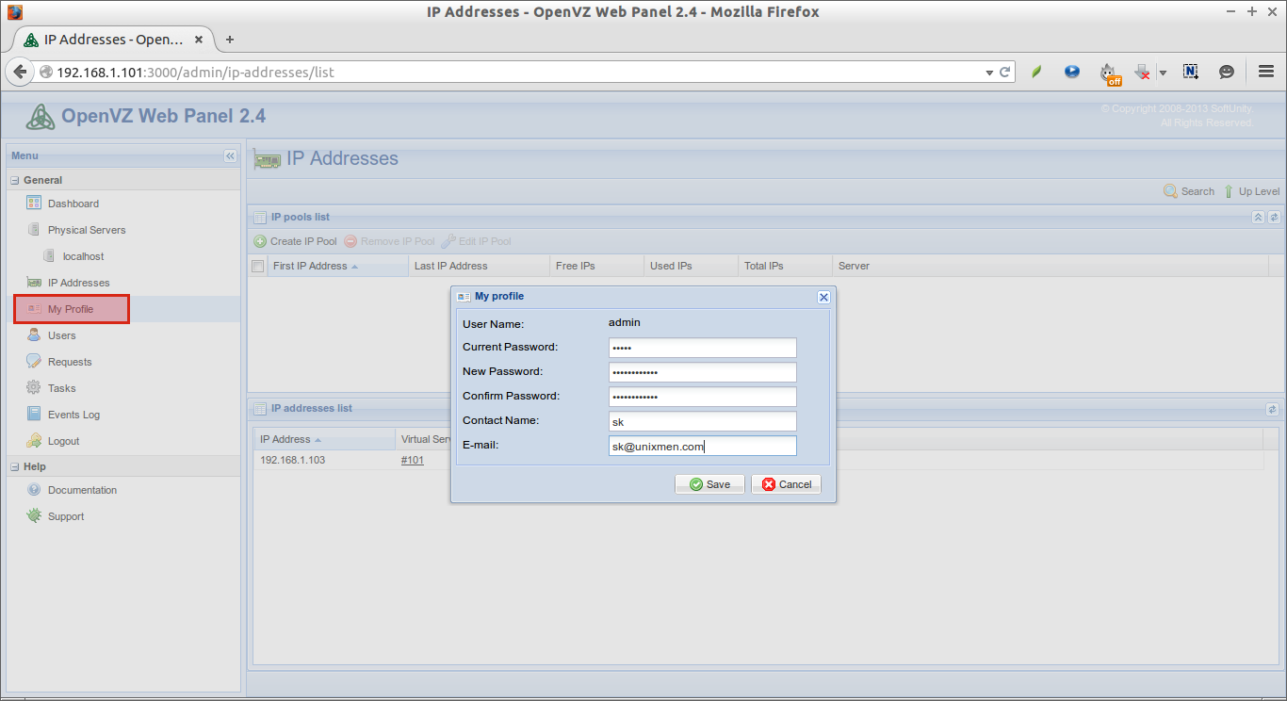Open the Events Log entry
The image size is (1287, 701).
[x=73, y=415]
